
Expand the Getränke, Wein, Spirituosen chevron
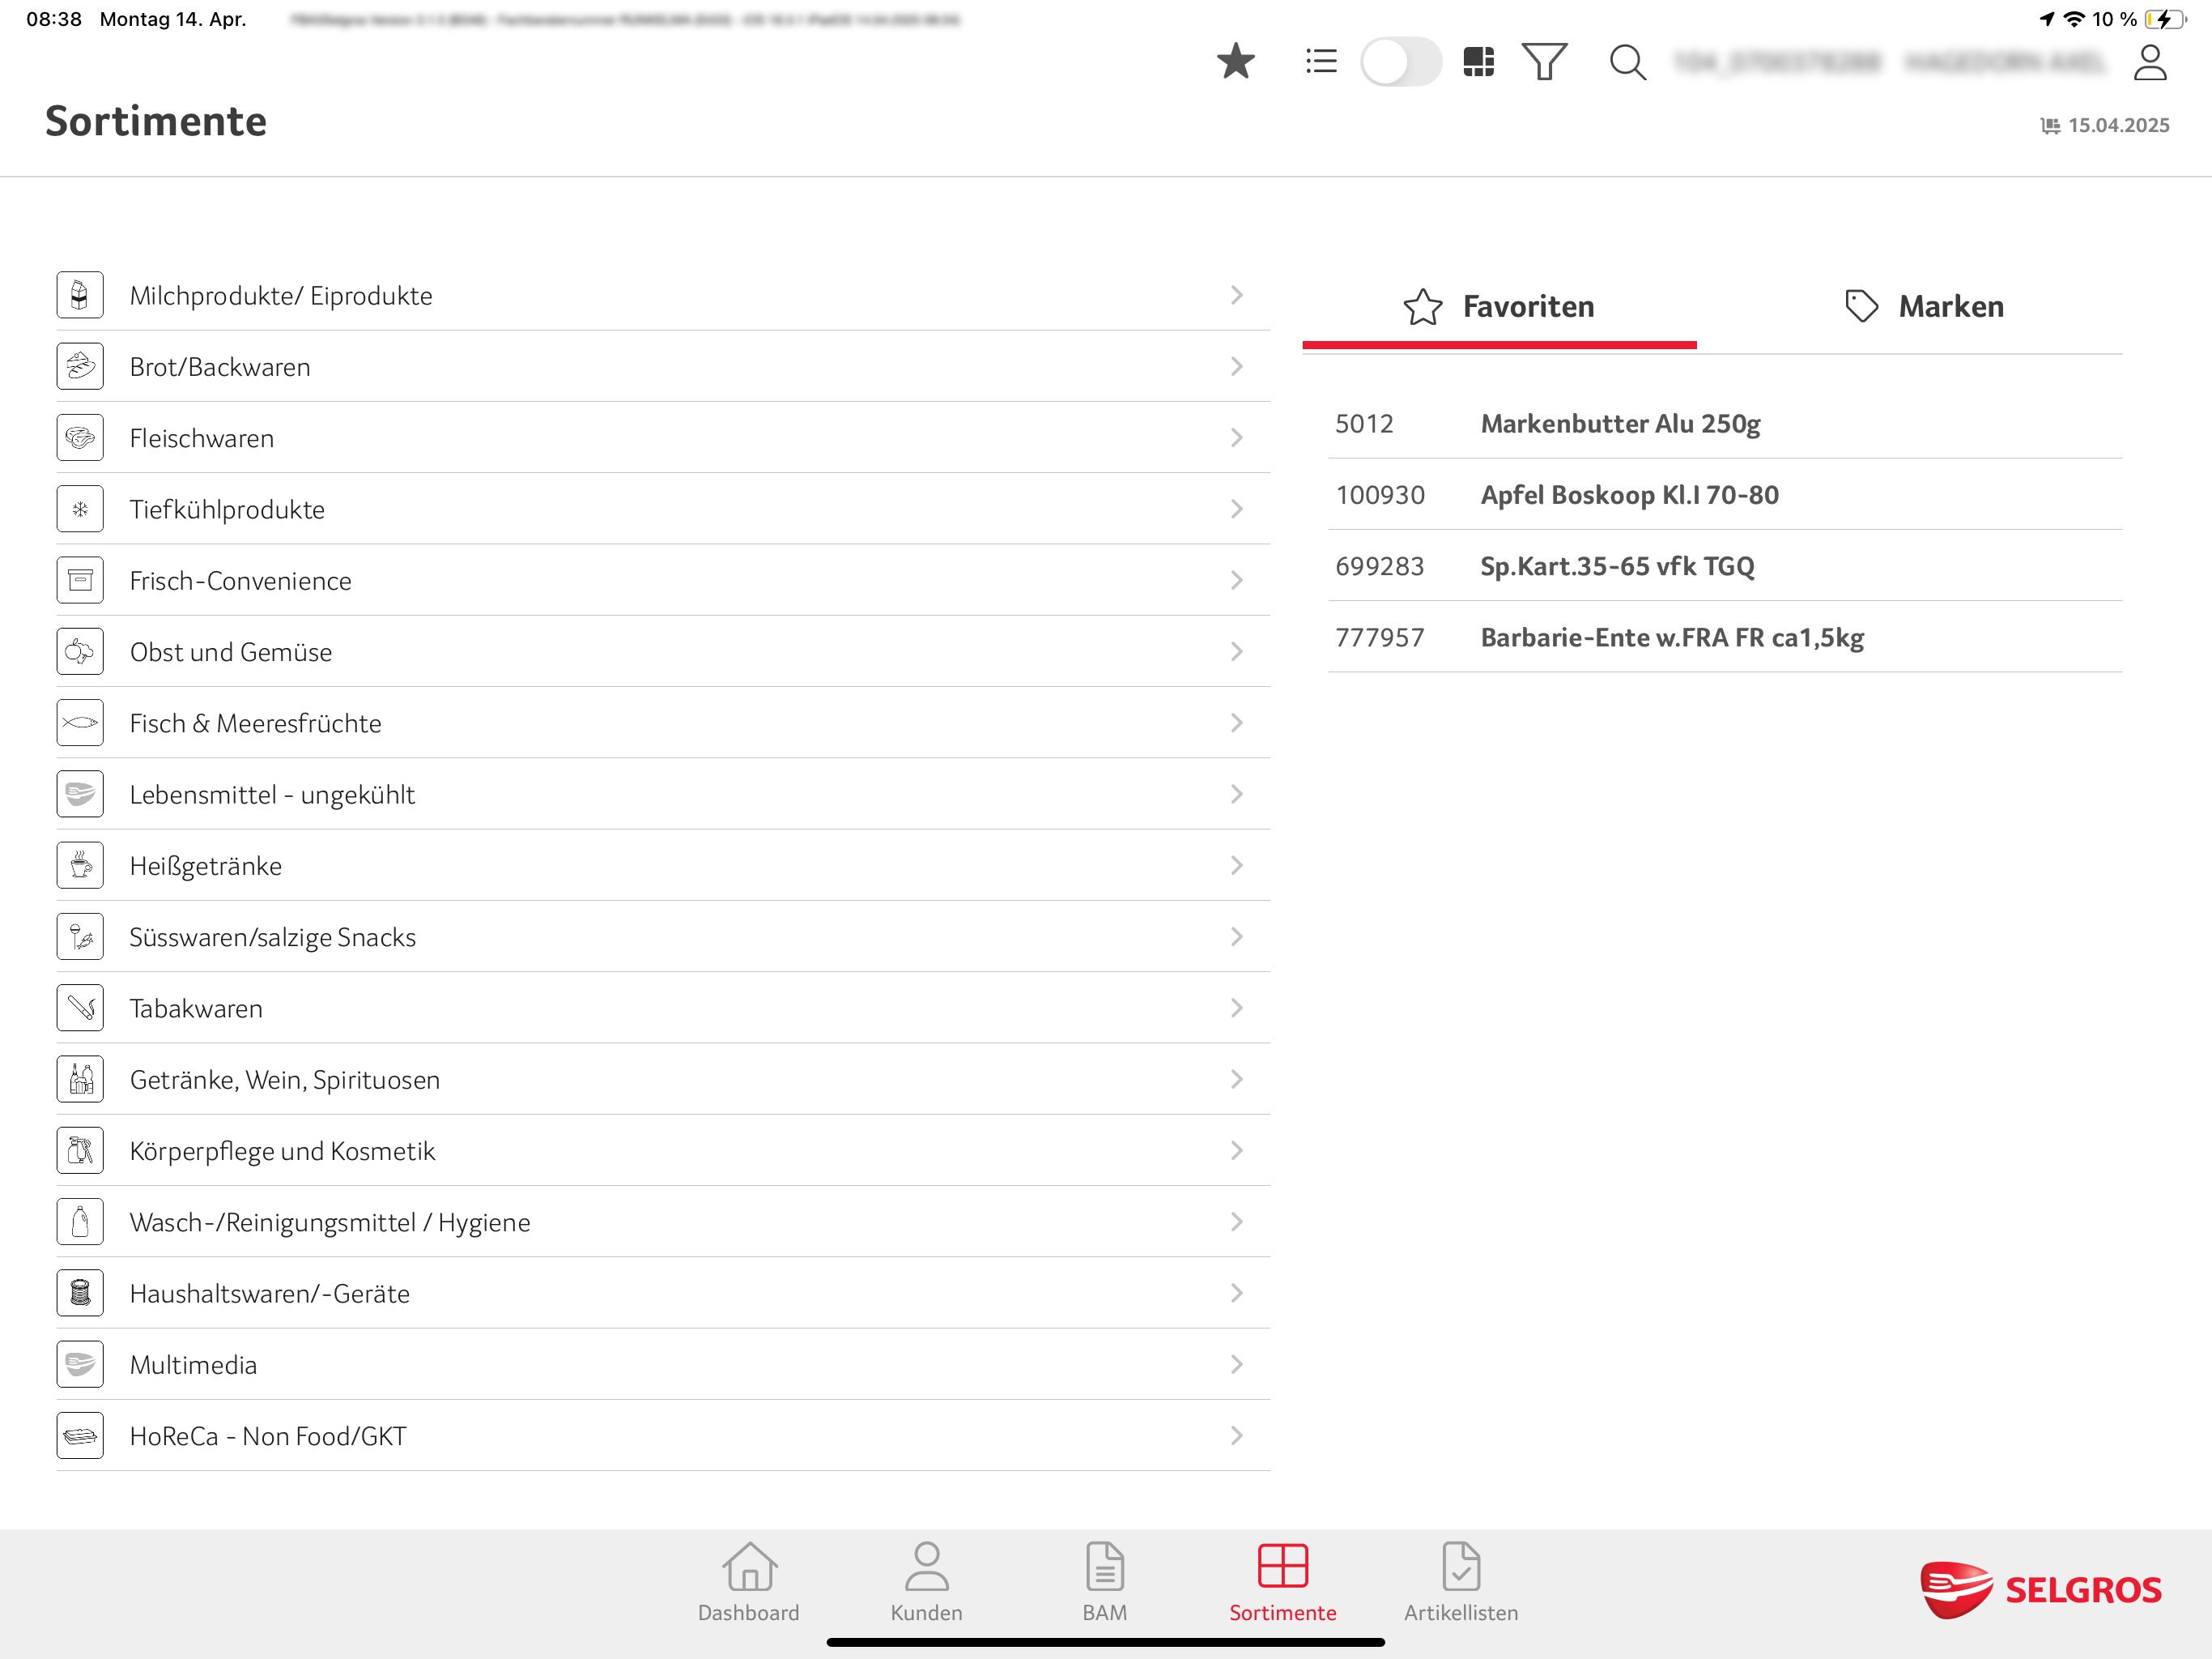coord(1236,1079)
